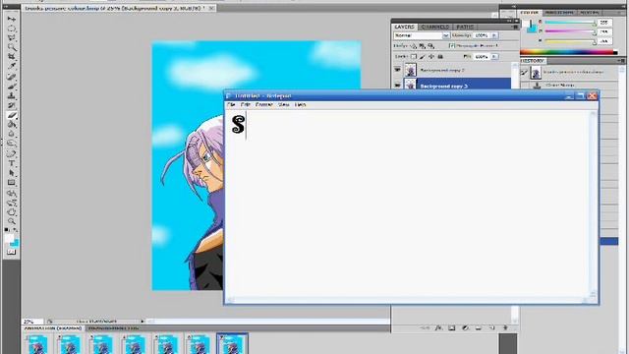Select the Quick Selection tool
The image size is (629, 354).
pos(12,47)
